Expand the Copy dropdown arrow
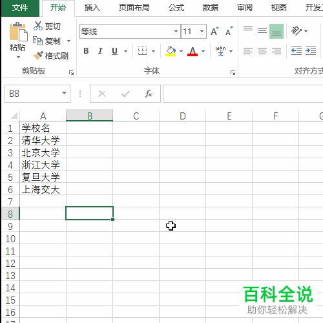Viewport: 323px width, 323px height. click(x=68, y=41)
